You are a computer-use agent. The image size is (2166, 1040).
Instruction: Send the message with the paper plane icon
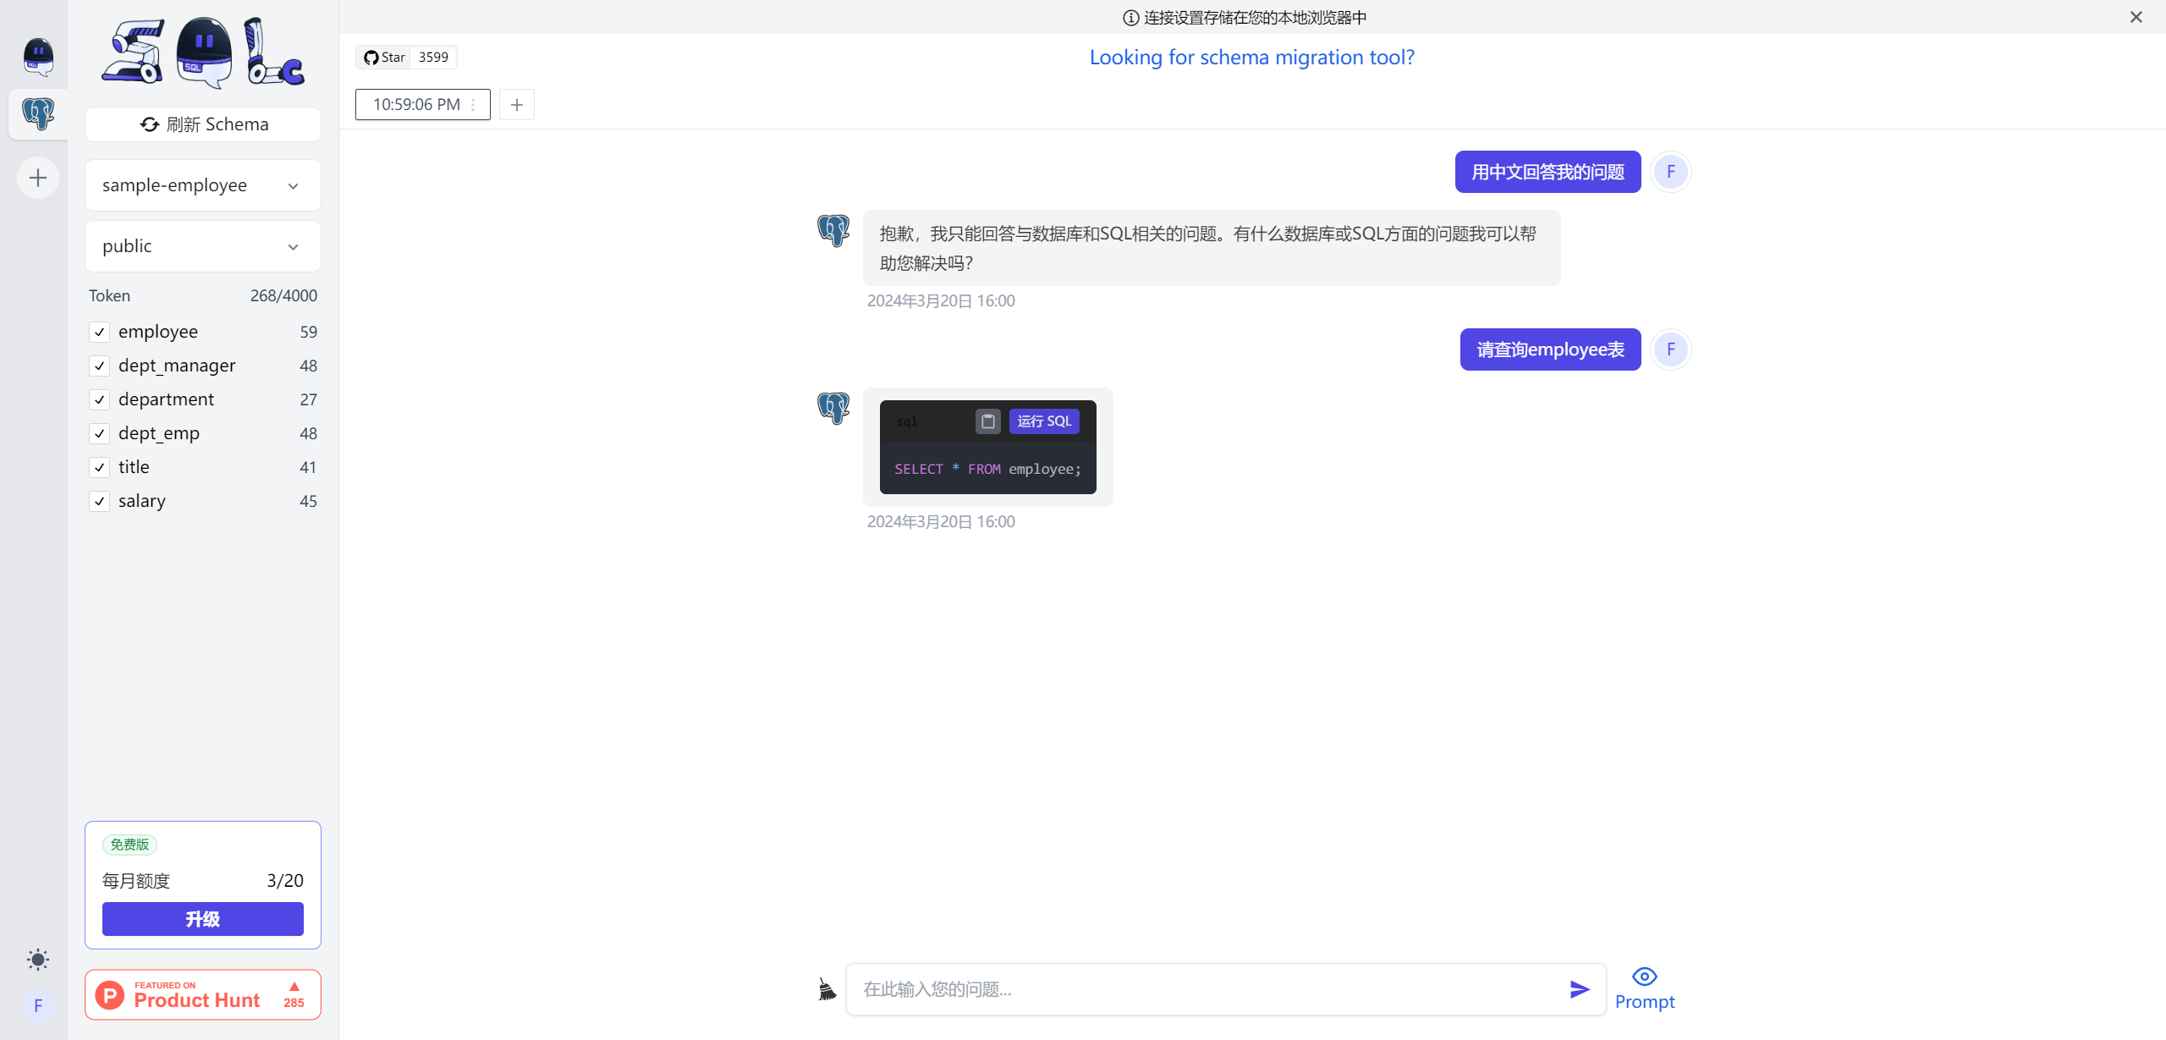pyautogui.click(x=1579, y=988)
